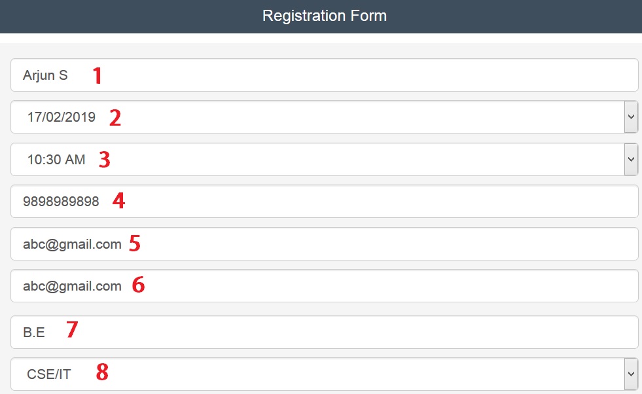The width and height of the screenshot is (642, 394).
Task: Click the red number 7 annotation
Action: tap(72, 330)
